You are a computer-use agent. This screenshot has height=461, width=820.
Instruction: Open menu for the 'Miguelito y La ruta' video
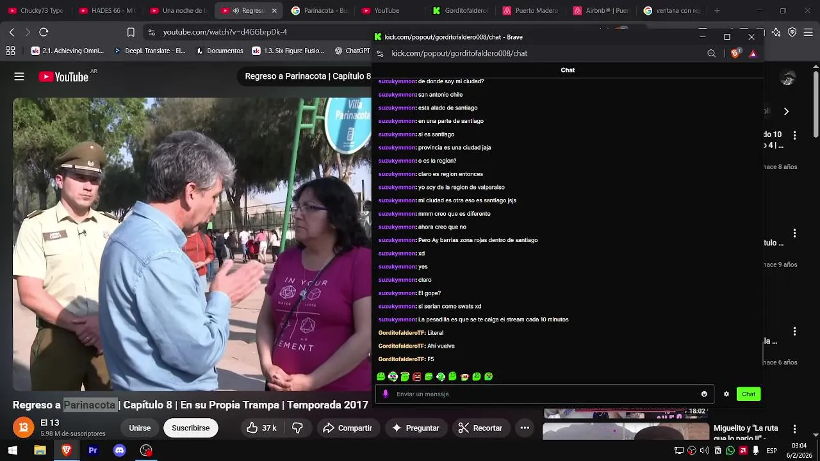794,428
